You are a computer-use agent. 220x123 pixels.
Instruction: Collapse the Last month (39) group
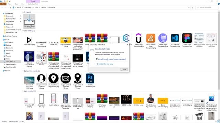[23, 91]
